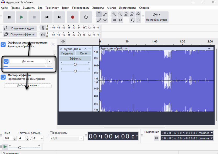Screen dimensions: 218x154
Task: Click the Play-at-speed green button
Action: pyautogui.click(x=5, y=147)
